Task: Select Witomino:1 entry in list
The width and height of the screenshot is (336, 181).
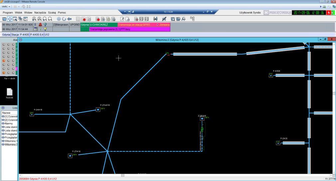Action: pos(11,141)
